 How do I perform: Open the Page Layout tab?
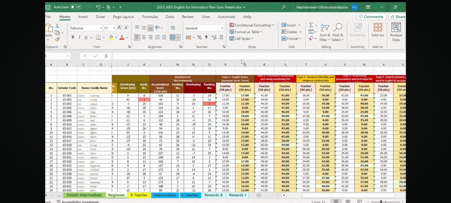pos(123,16)
